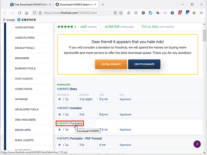Open BACKUP TOOLS category
Screen dimensions: 207x155
coord(25,48)
